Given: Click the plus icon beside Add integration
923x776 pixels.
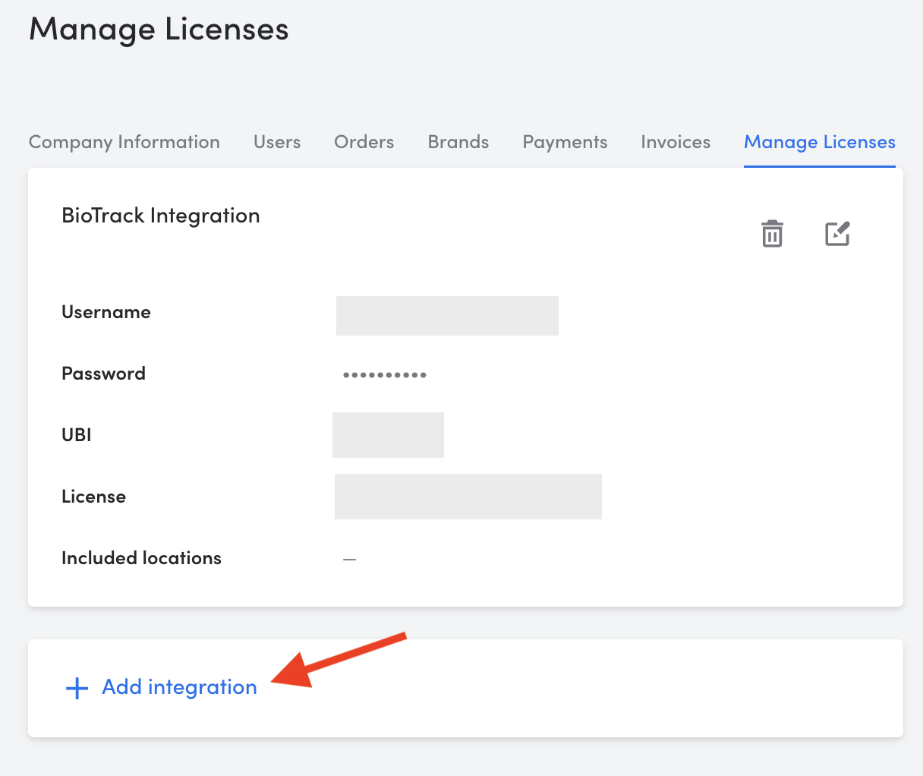Looking at the screenshot, I should [x=77, y=689].
